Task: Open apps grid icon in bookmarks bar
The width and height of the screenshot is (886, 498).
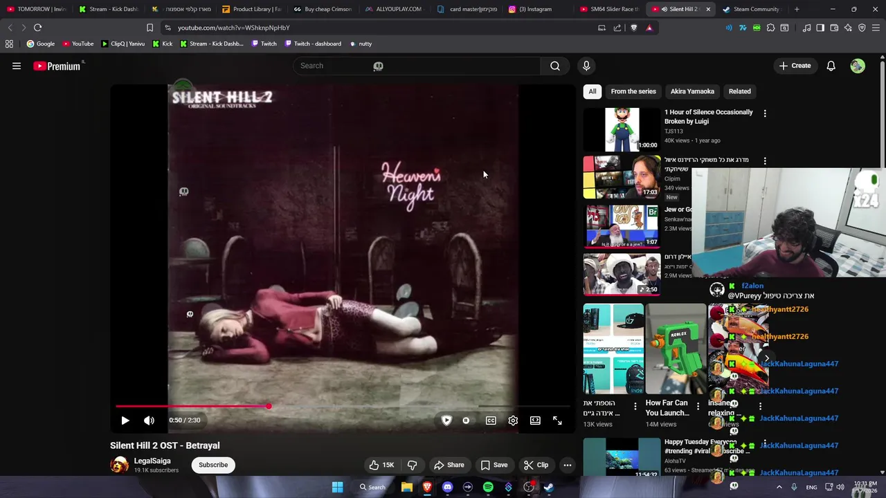Action: pos(9,44)
